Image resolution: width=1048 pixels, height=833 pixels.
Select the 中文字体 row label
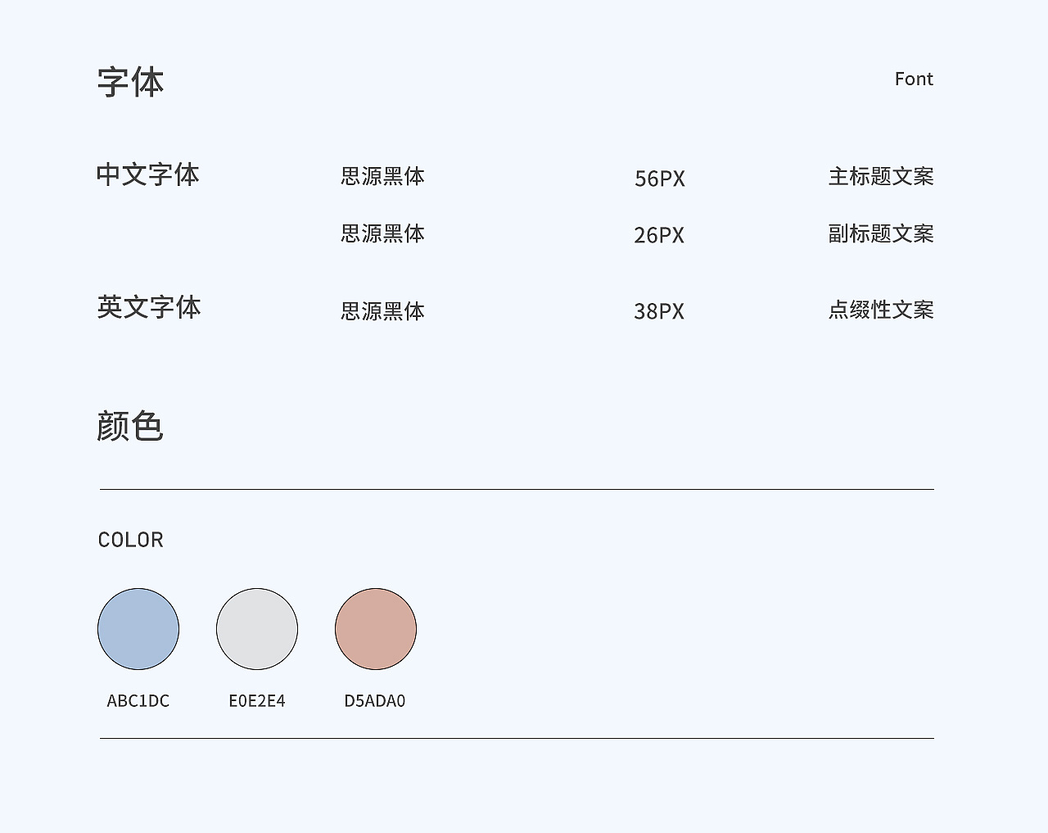[148, 174]
